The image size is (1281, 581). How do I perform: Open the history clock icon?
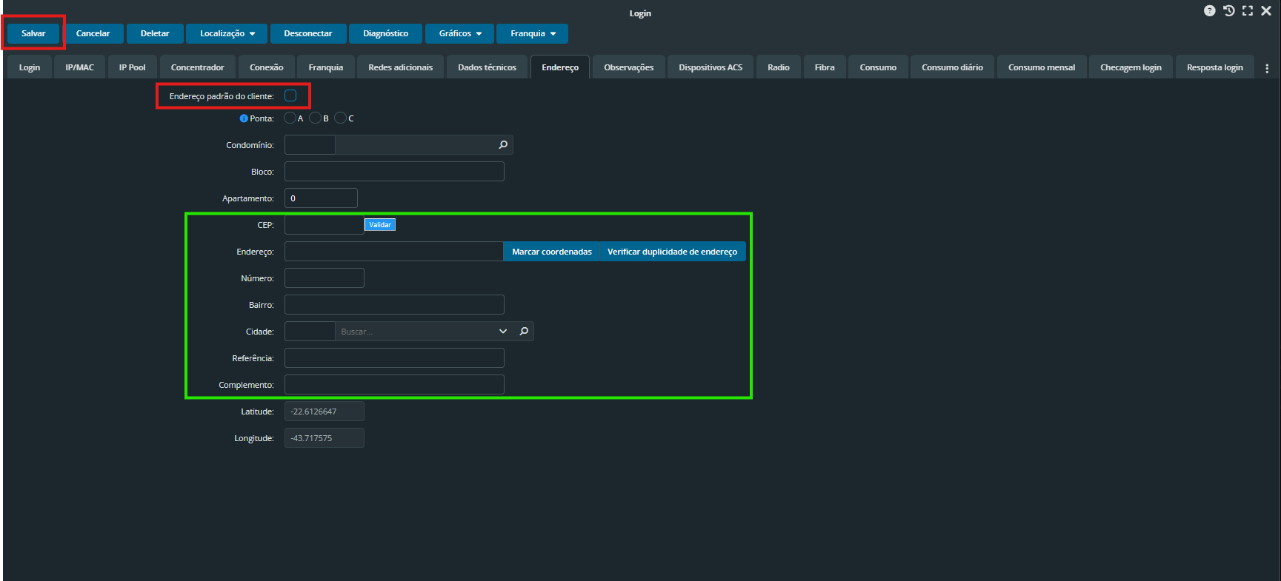pos(1228,11)
